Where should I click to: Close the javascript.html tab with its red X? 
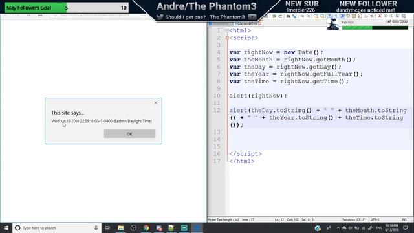pos(260,23)
